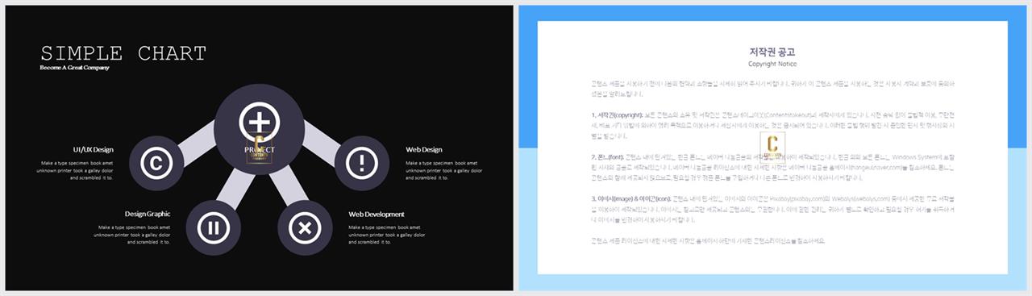Click the X cross circle icon
Screen dimensions: 1032x296
point(305,228)
